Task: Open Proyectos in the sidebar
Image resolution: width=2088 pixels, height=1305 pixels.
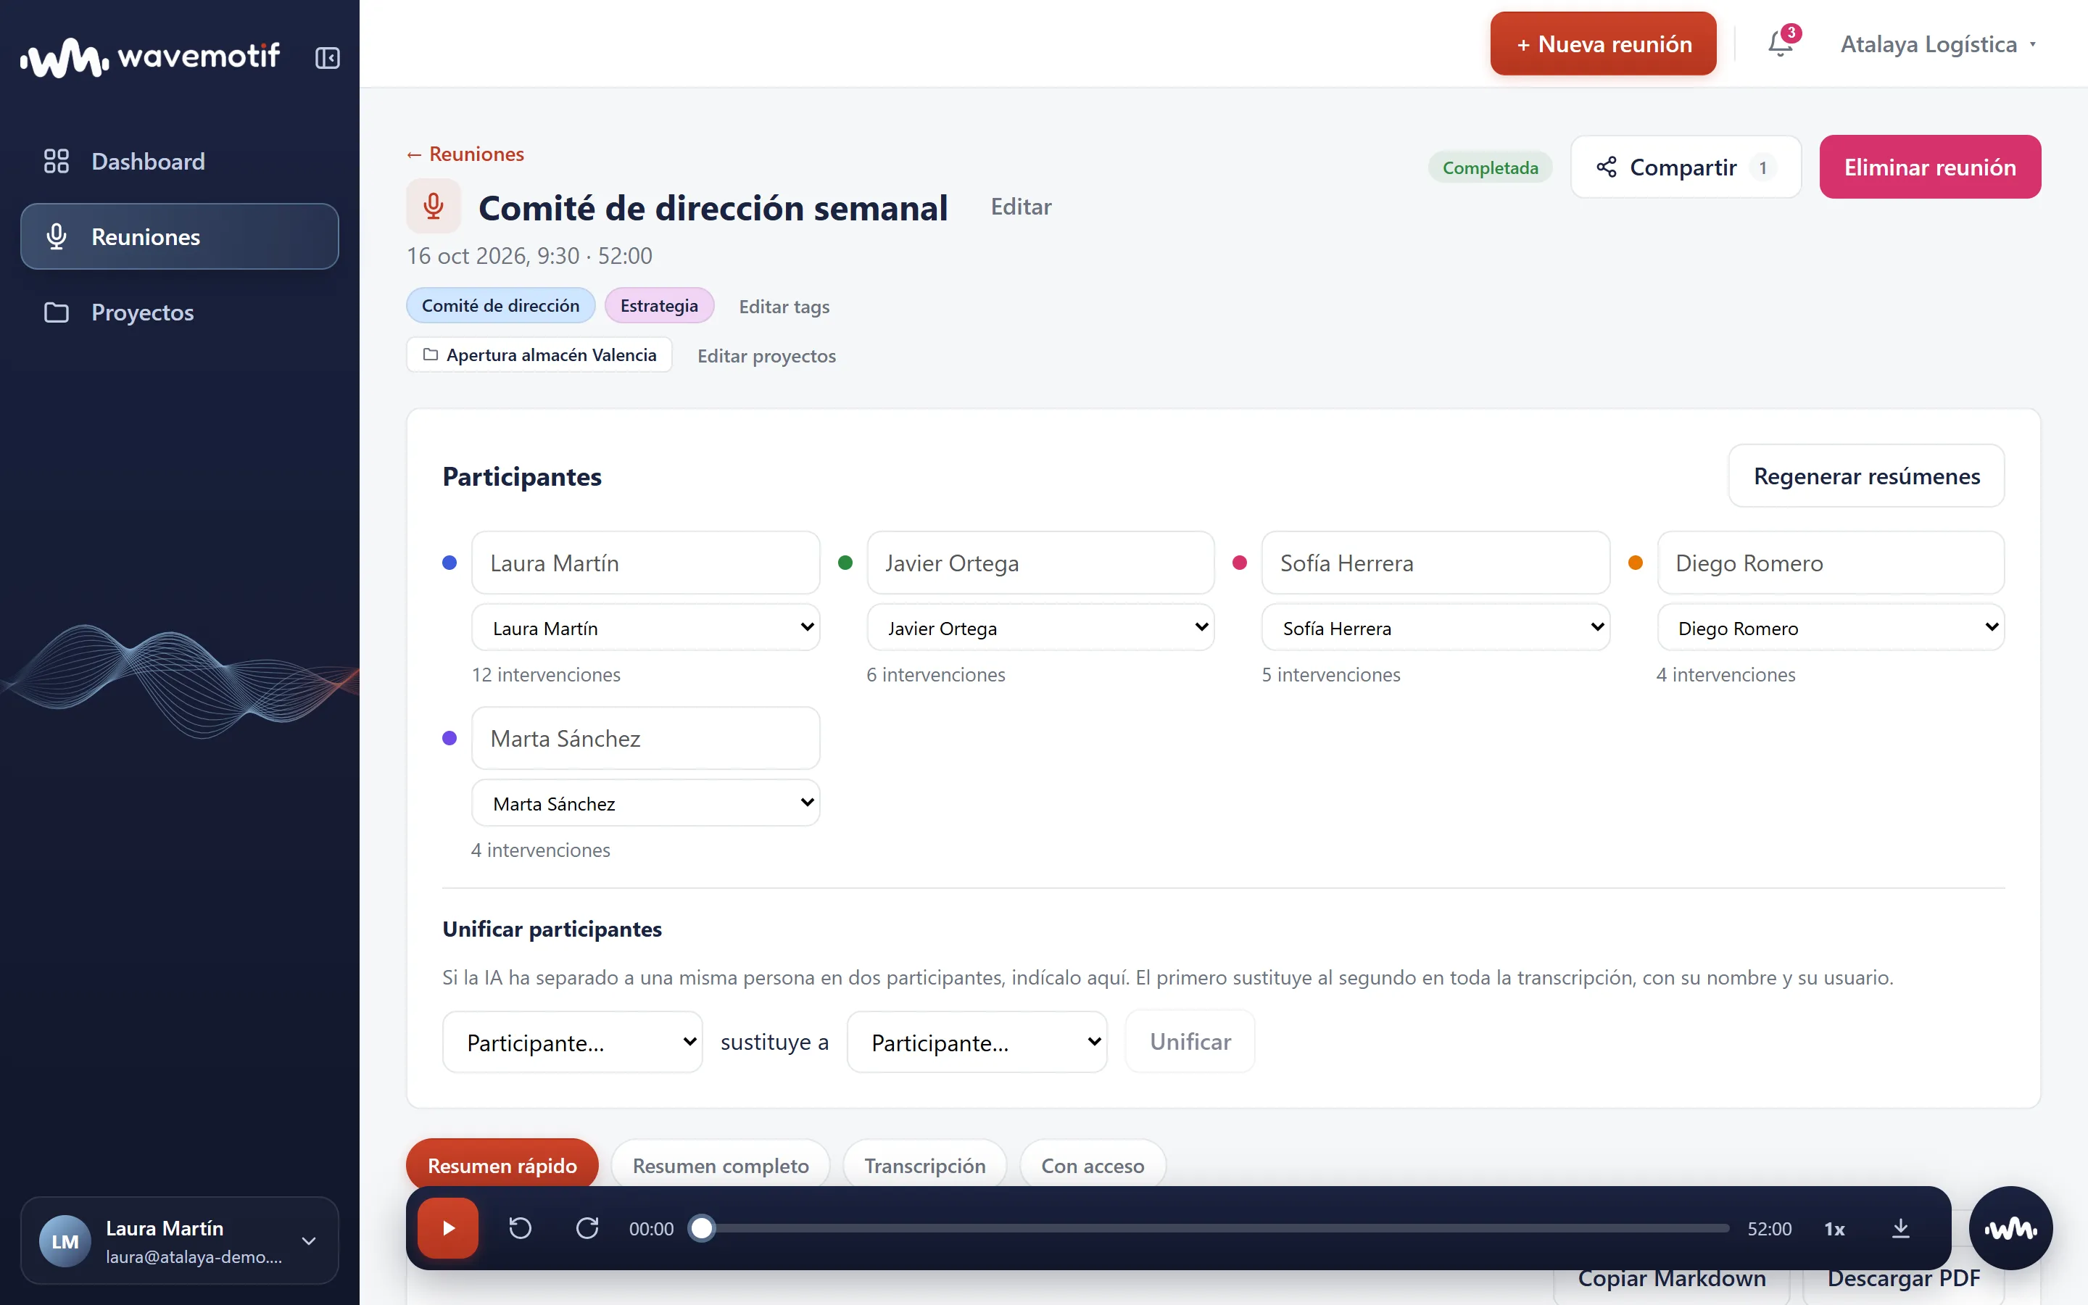Action: (x=180, y=312)
